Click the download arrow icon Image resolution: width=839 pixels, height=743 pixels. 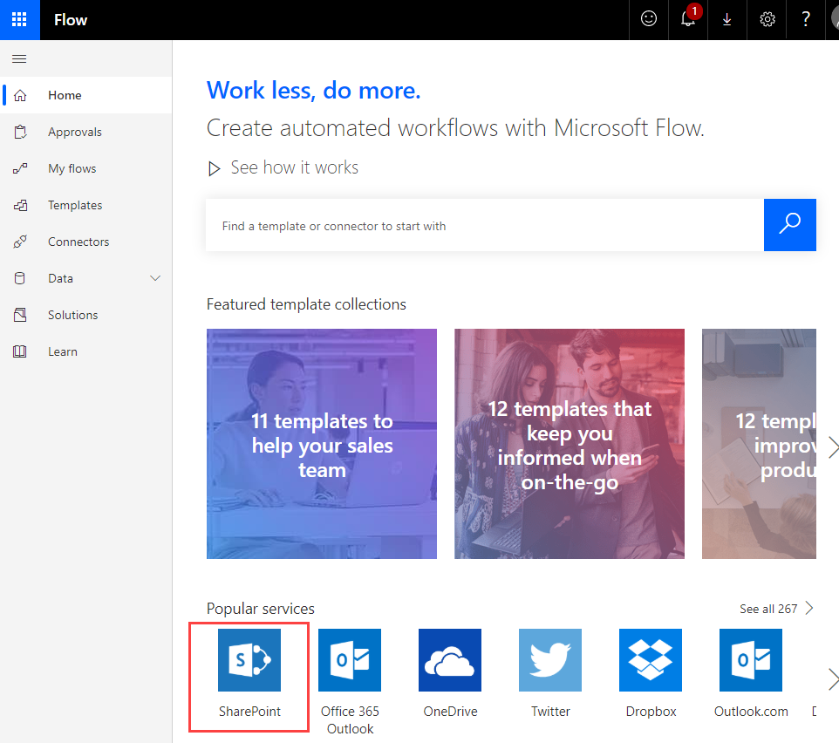pyautogui.click(x=726, y=20)
